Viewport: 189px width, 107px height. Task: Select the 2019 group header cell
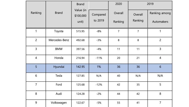tap(150, 5)
